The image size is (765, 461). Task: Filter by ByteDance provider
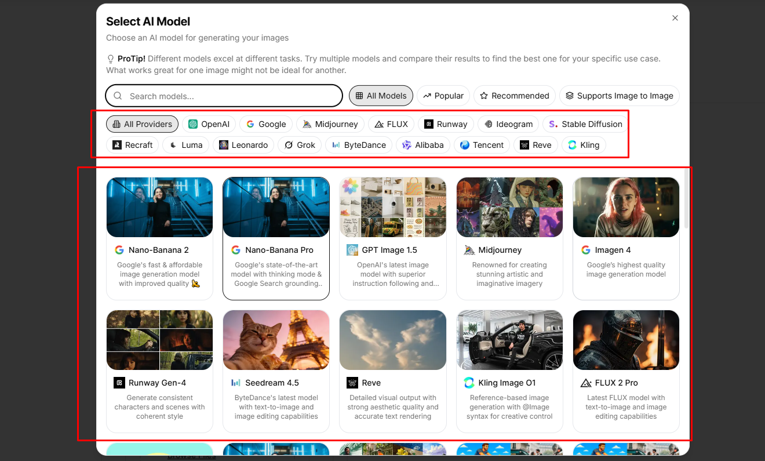coord(359,145)
